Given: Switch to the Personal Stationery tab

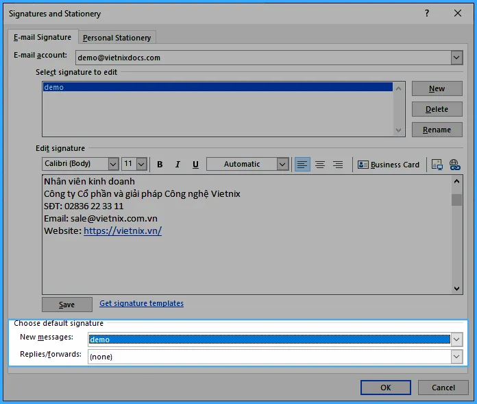Looking at the screenshot, I should click(x=117, y=38).
